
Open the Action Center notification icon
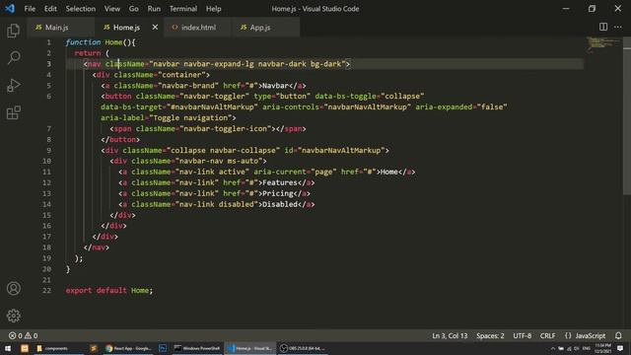point(620,348)
